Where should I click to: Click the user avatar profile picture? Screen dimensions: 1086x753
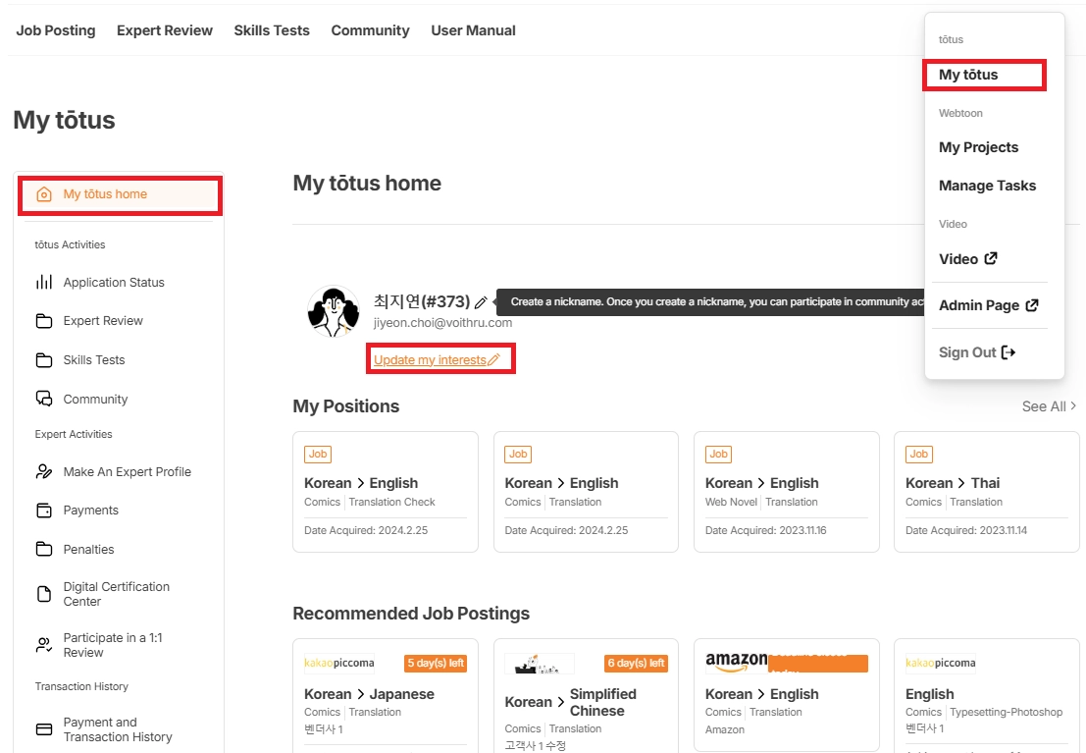tap(334, 311)
